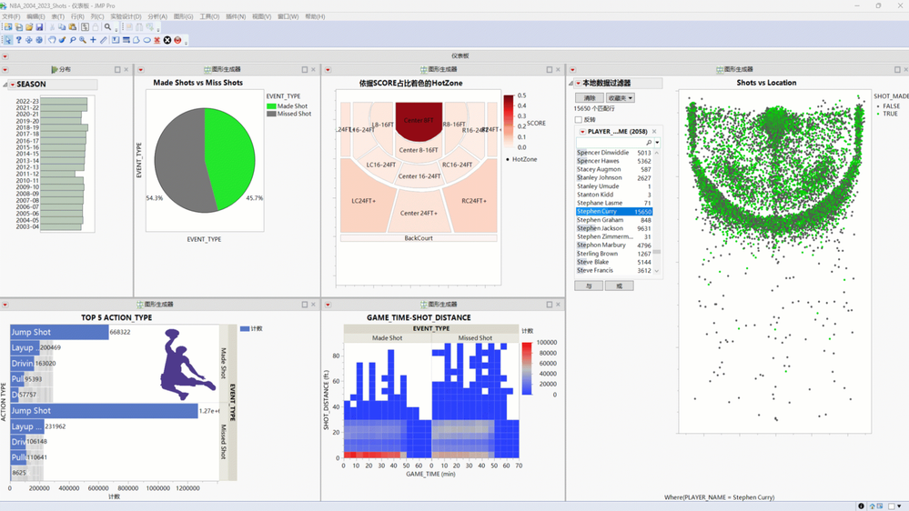Image resolution: width=909 pixels, height=511 pixels.
Task: Select the Oval shape tool
Action: pyautogui.click(x=146, y=40)
